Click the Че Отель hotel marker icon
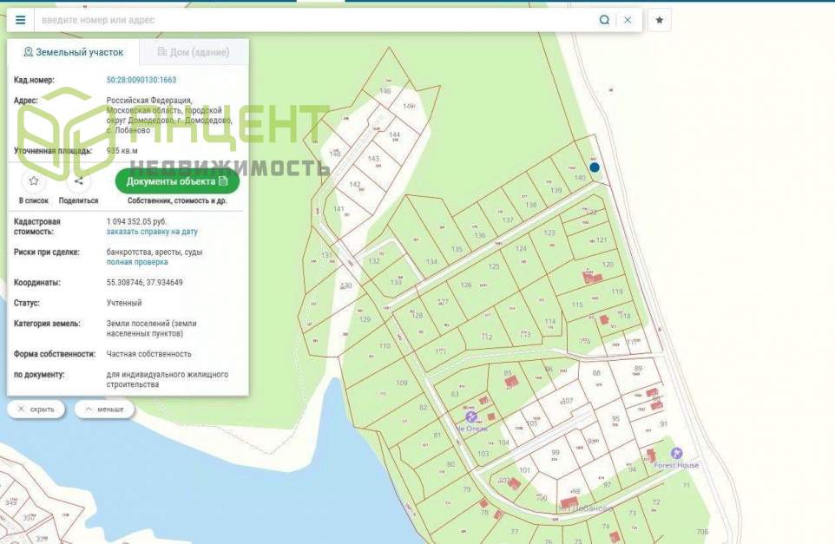 (471, 416)
